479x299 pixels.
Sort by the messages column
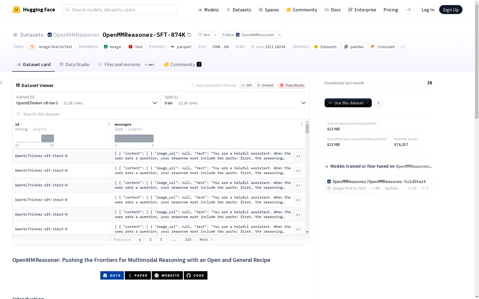pyautogui.click(x=302, y=124)
